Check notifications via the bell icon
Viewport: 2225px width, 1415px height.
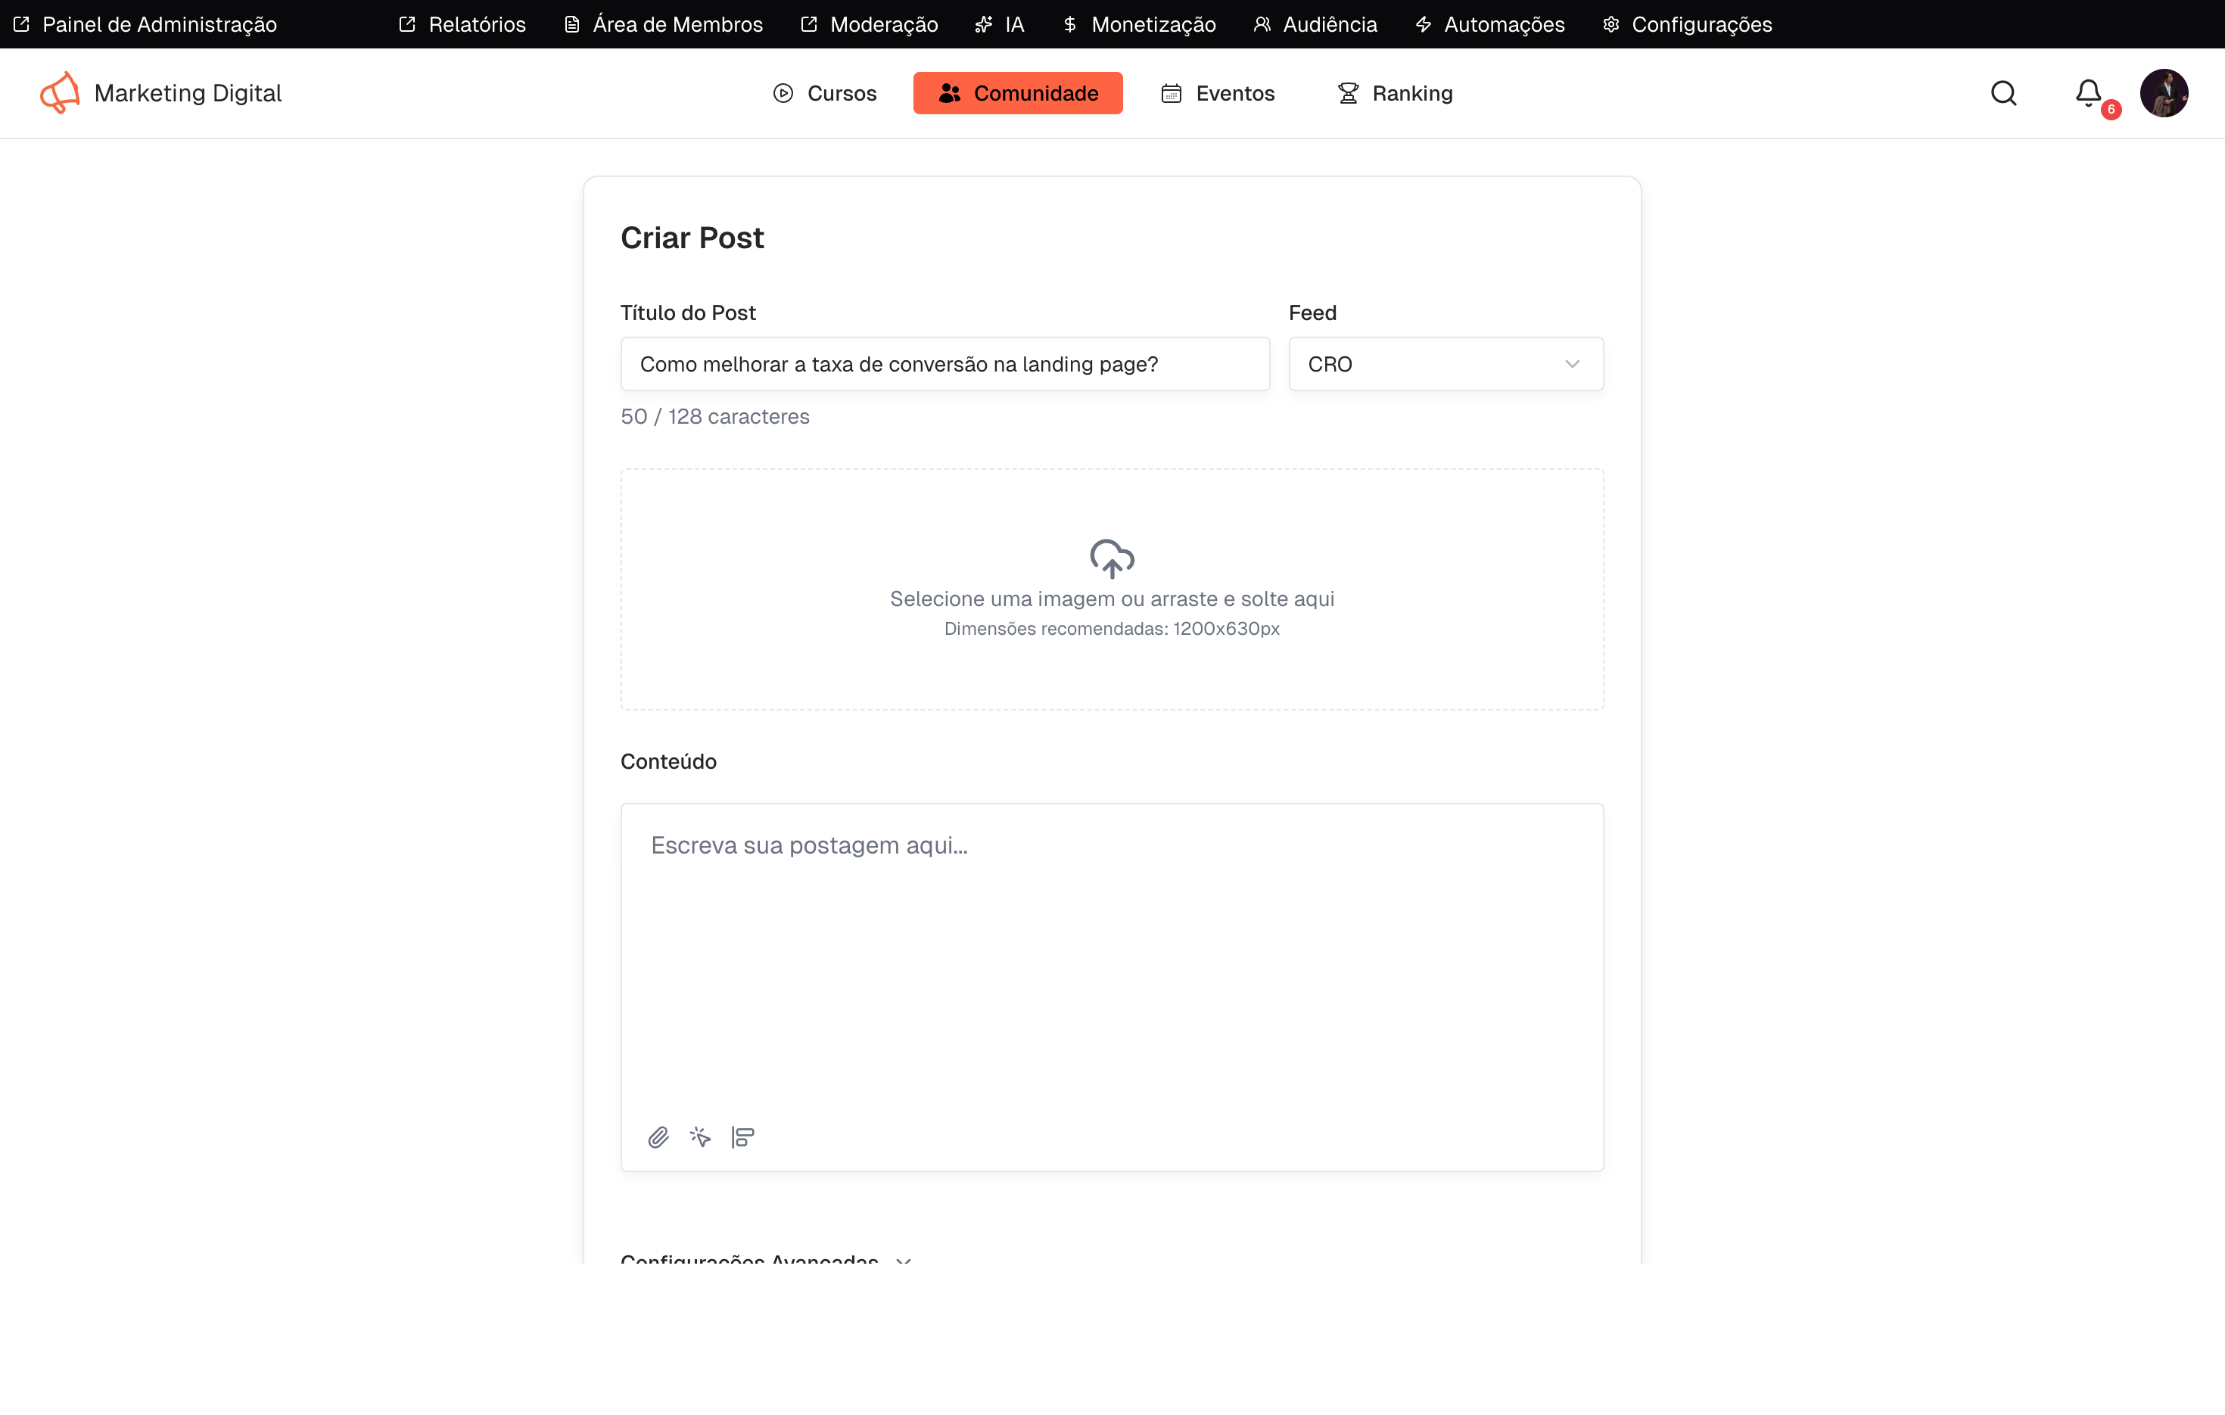2088,93
